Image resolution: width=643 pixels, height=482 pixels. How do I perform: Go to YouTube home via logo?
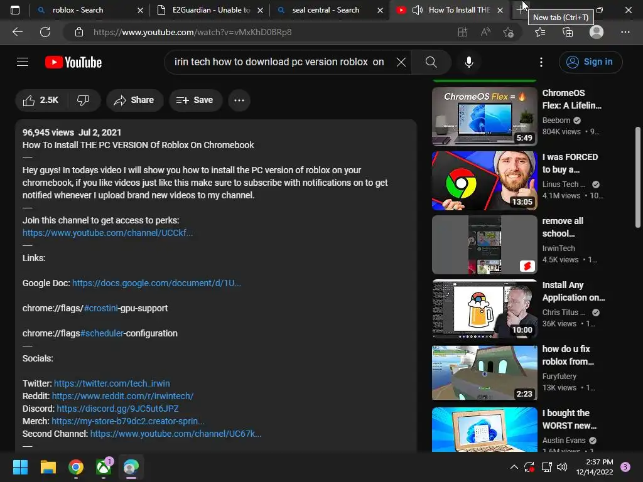pyautogui.click(x=73, y=62)
